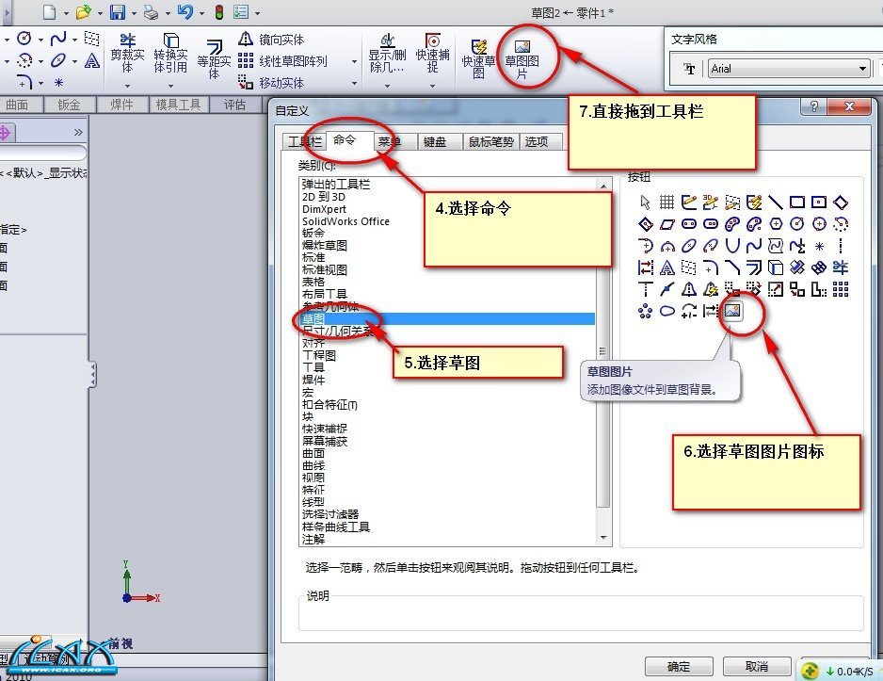
Task: Click the Save floppy disk icon
Action: tap(118, 12)
